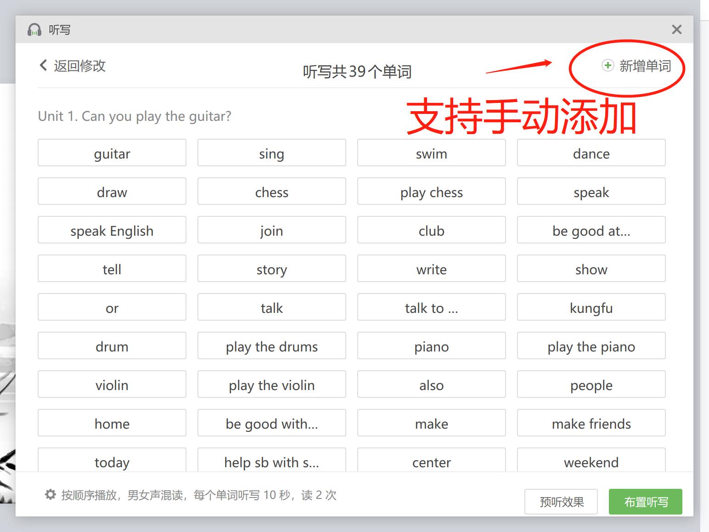Screen dimensions: 709x532
Task: Select the word "weekend"
Action: (x=591, y=460)
